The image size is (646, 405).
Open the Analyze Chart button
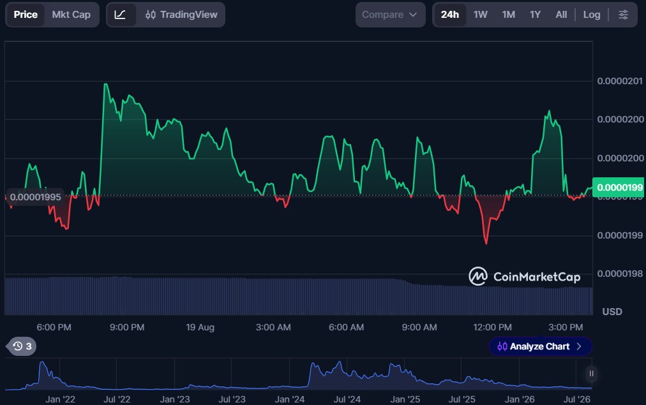coord(541,346)
